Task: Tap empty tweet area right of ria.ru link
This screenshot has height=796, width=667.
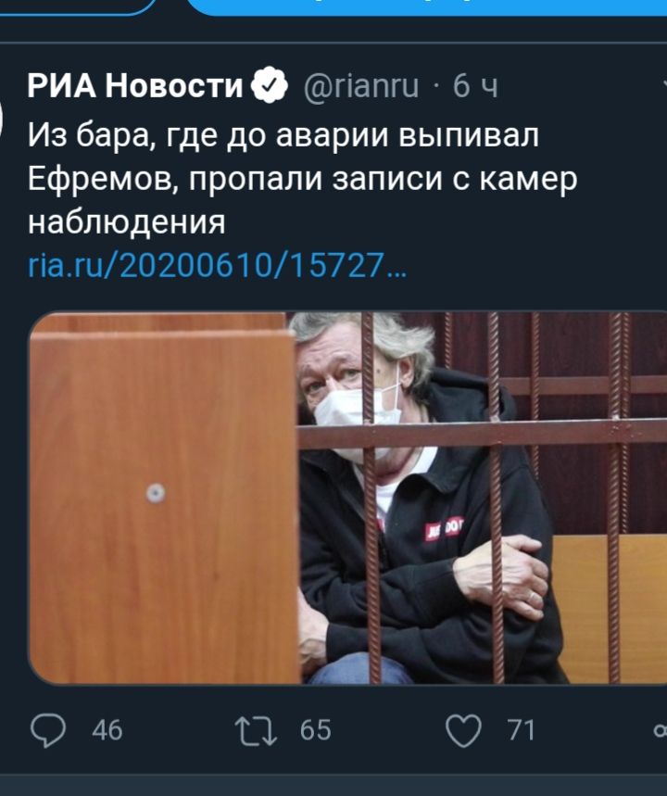Action: (533, 265)
